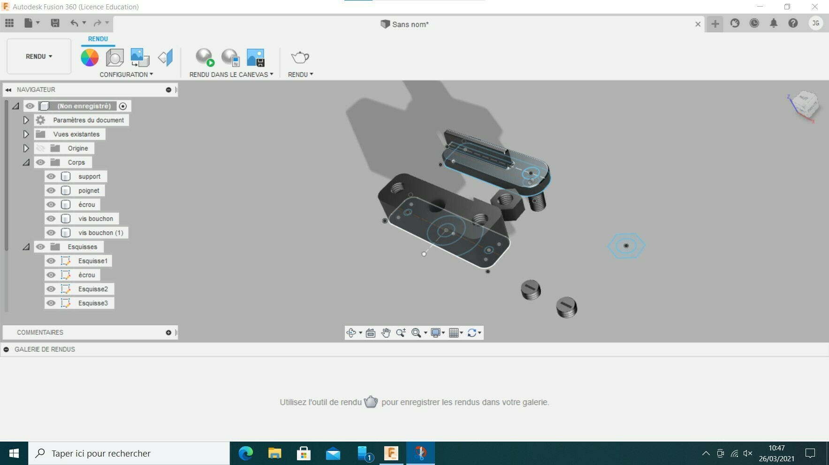
Task: Collapse the Corps folder
Action: pos(26,162)
